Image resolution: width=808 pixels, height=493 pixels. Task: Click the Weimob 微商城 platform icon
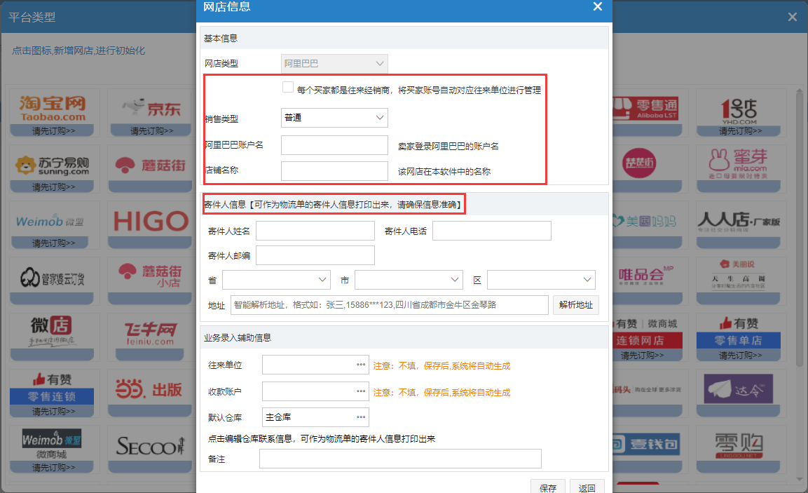[52, 445]
